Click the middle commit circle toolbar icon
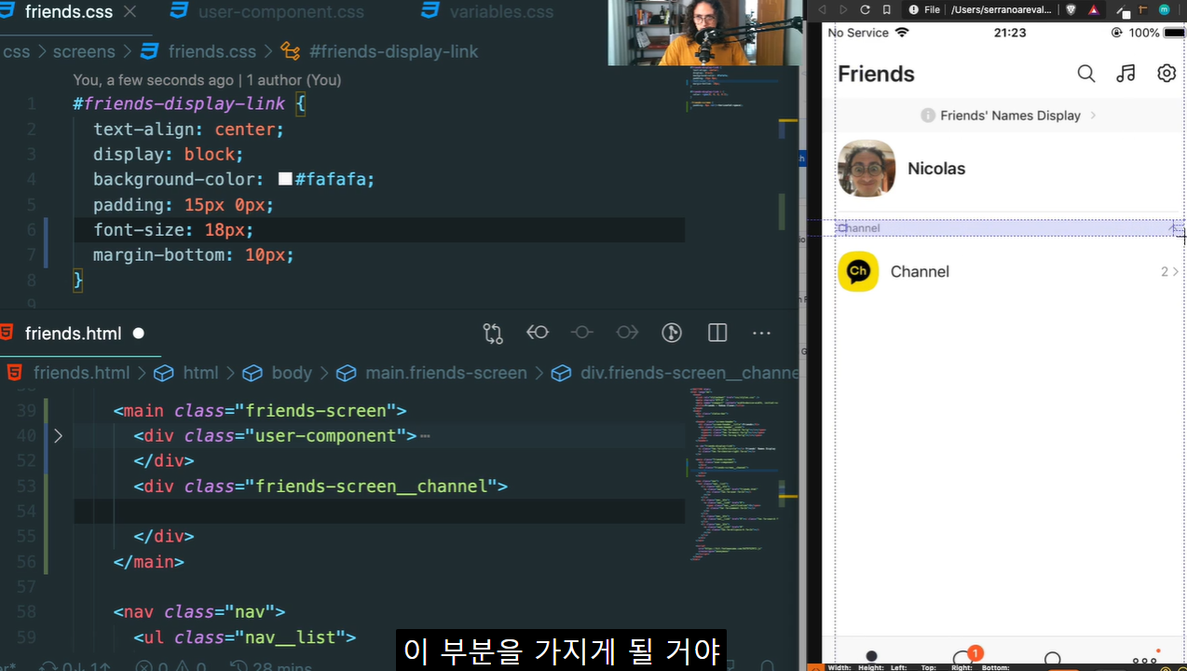 [582, 333]
